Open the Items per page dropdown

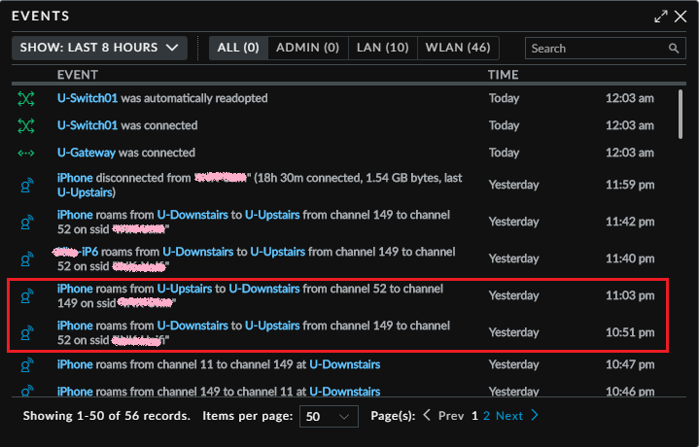329,416
